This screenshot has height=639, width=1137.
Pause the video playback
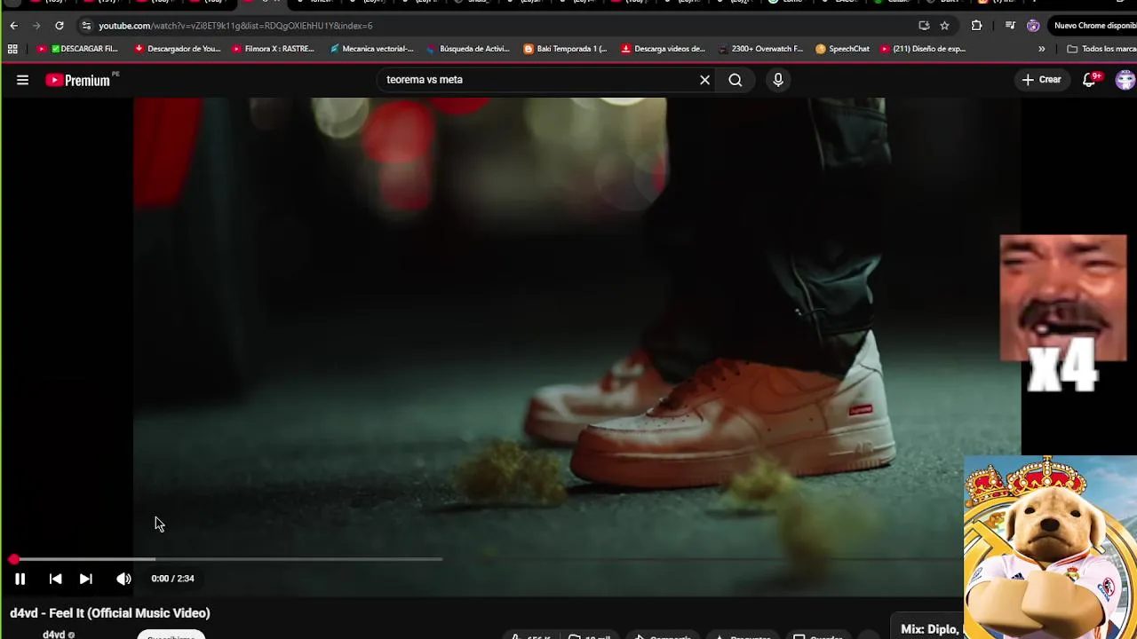[x=20, y=579]
